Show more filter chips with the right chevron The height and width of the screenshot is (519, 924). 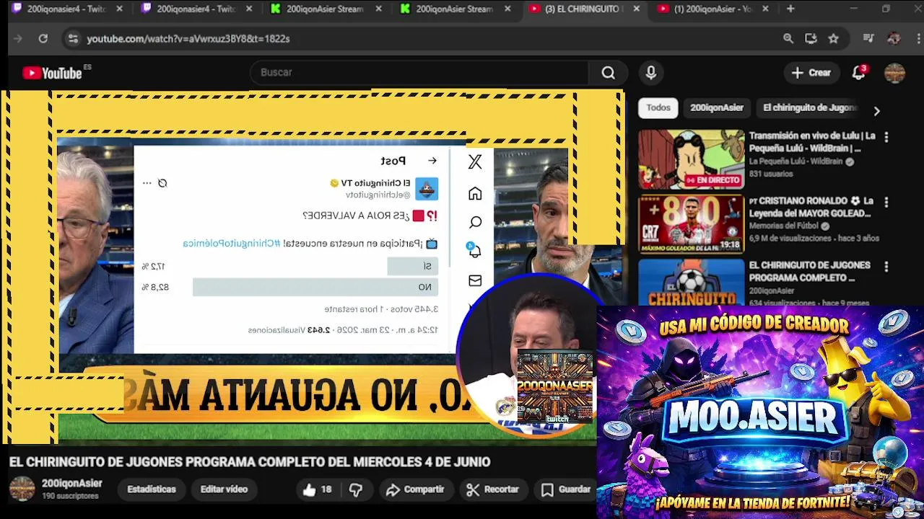(x=876, y=111)
